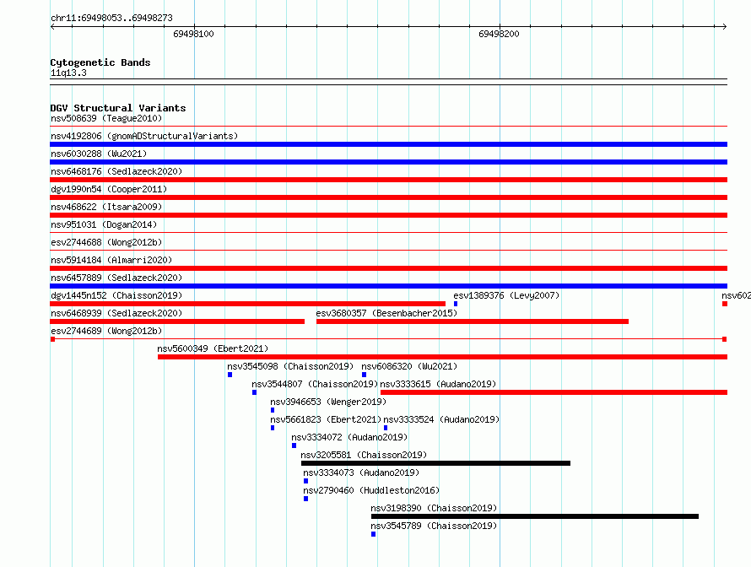Select the esv3680357 (Besenbacher2015) label

[386, 313]
